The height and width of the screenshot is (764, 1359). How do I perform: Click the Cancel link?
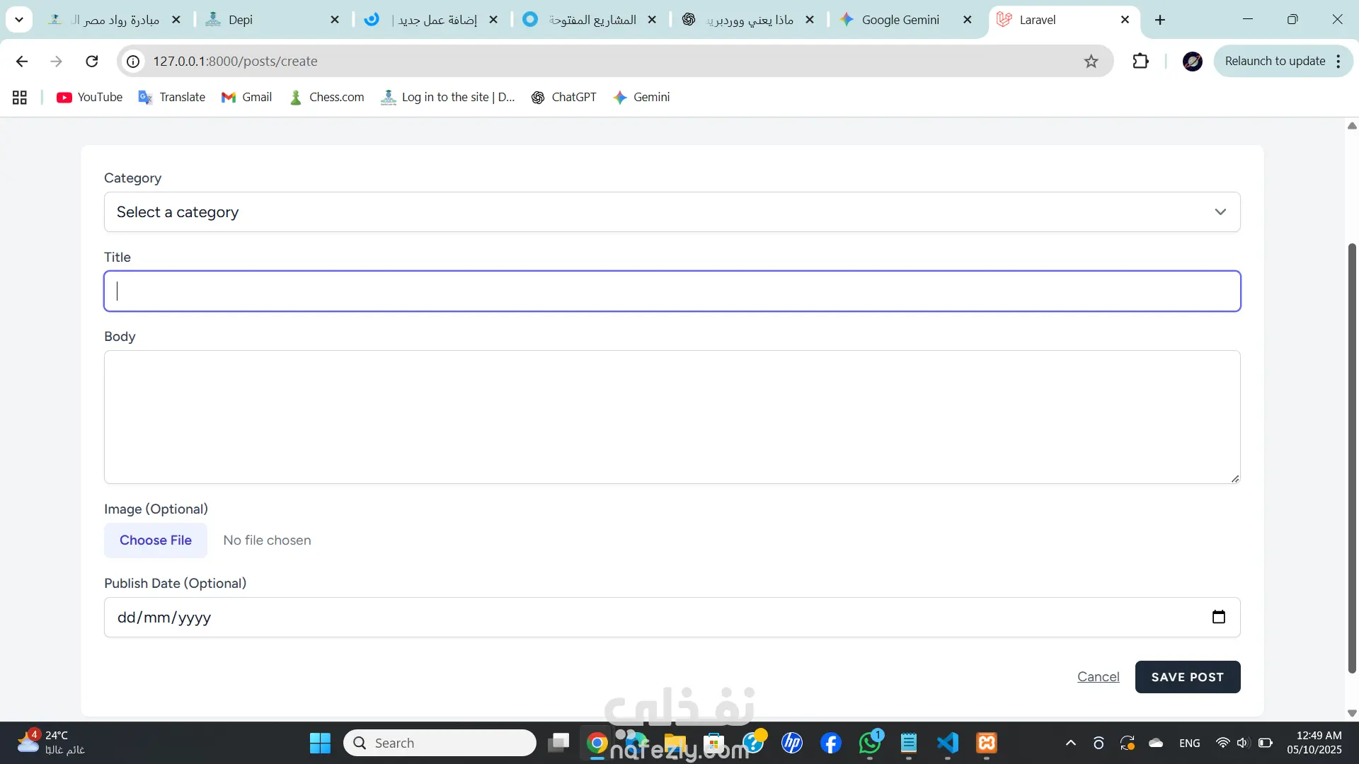click(1098, 677)
